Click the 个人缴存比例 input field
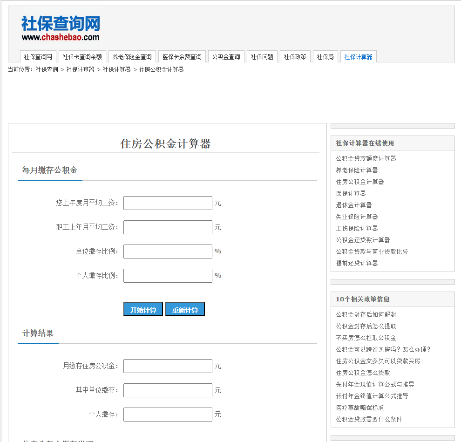The image size is (461, 442). 168,275
